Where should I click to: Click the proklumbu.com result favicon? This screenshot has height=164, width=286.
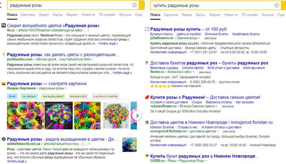(x=4, y=54)
